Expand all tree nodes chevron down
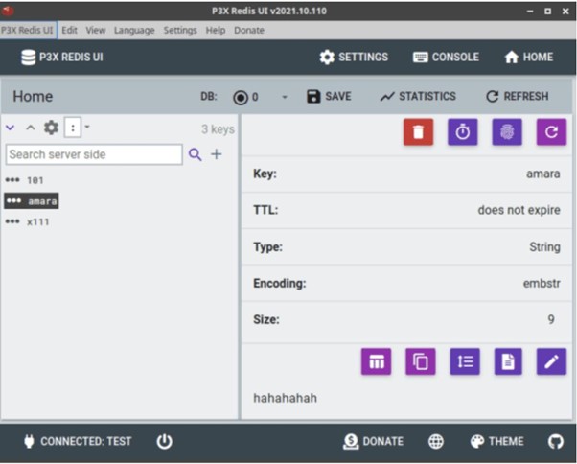 click(x=10, y=128)
